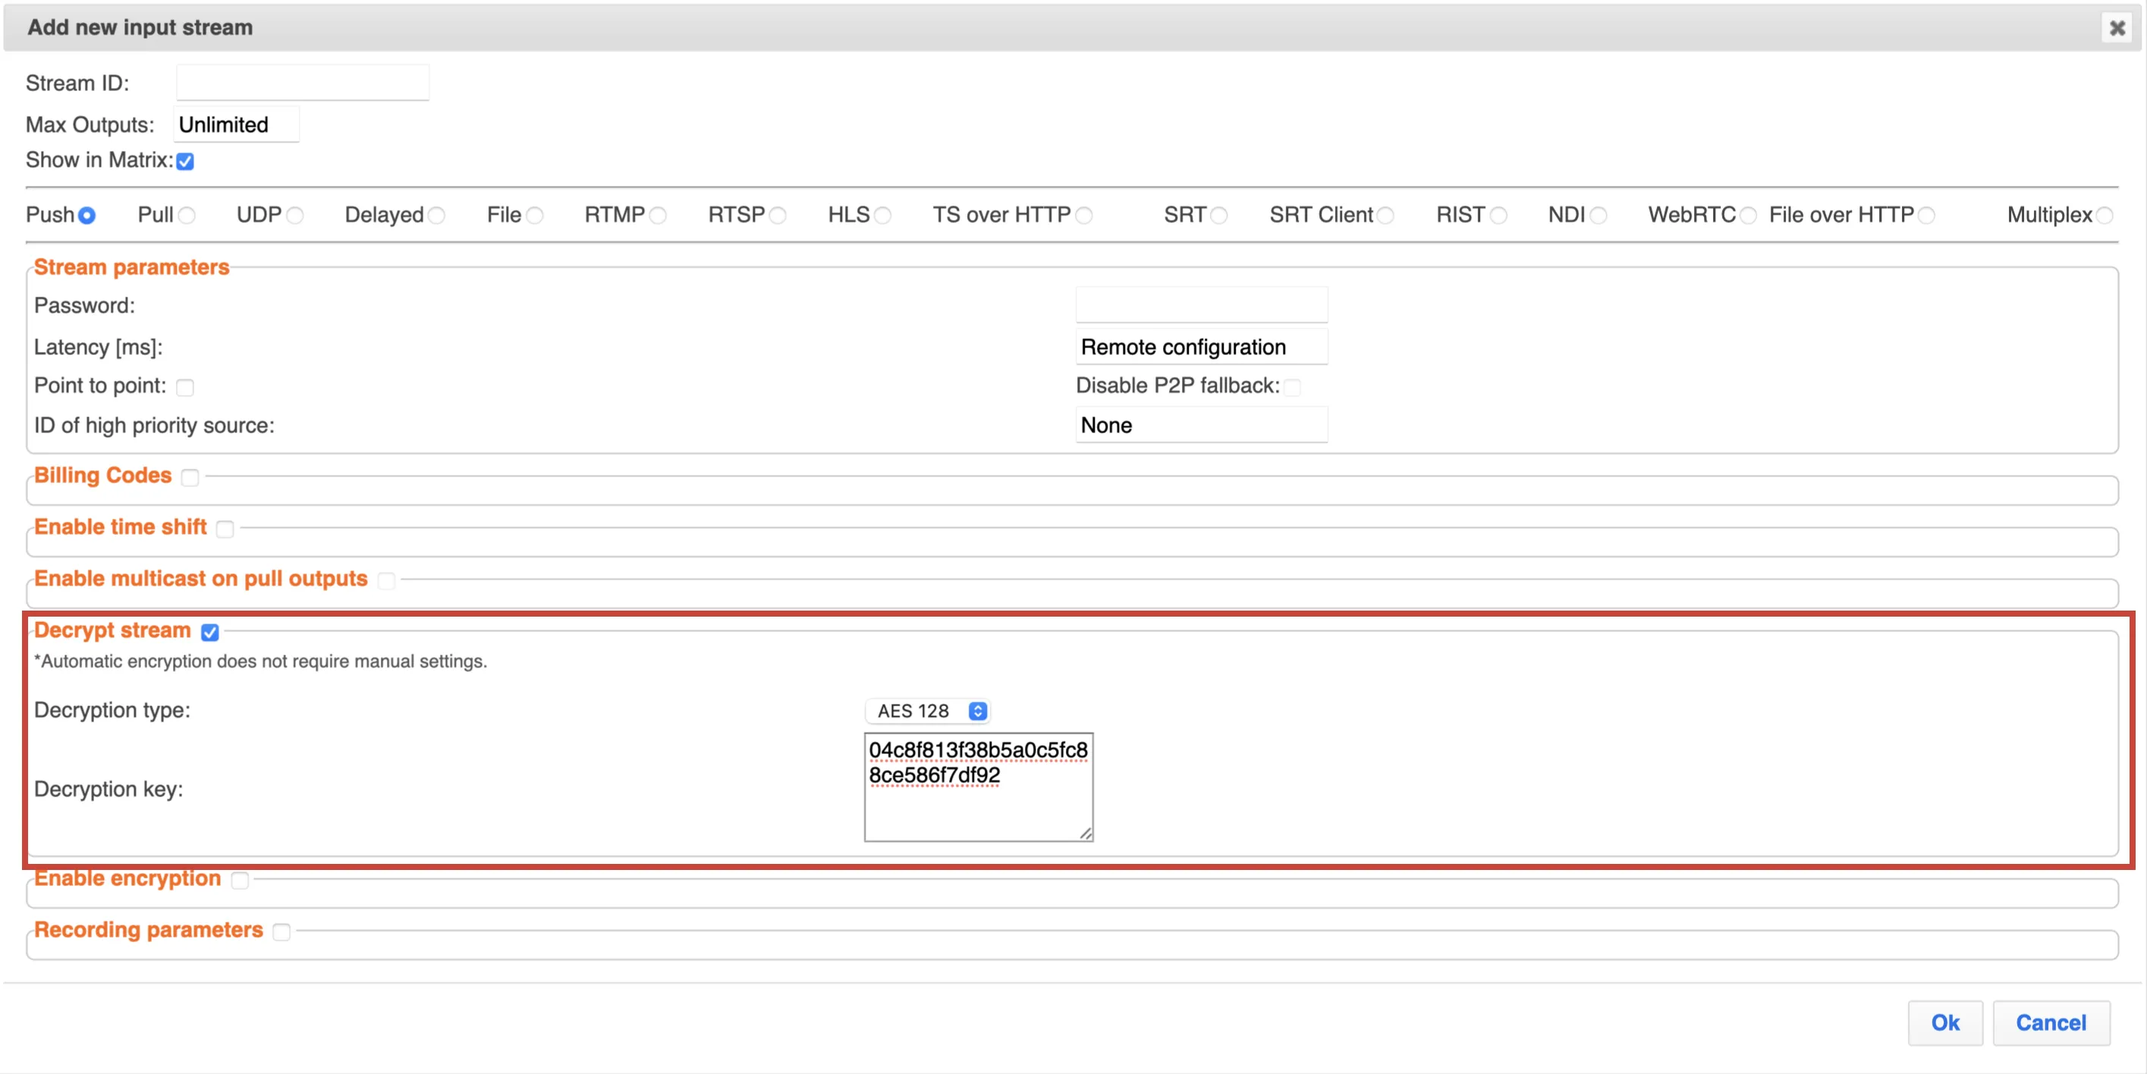Enable the Point to point checkbox
This screenshot has height=1074, width=2147.
pos(185,388)
